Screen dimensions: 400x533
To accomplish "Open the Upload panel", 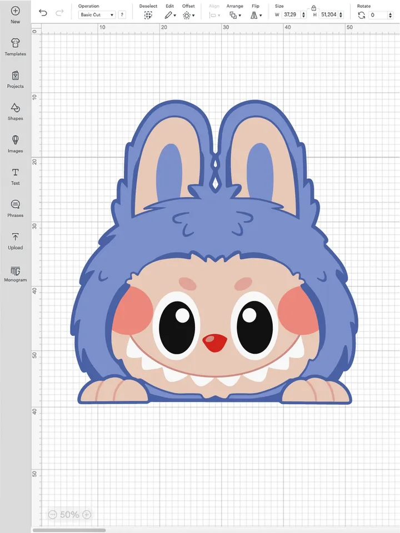I will pos(15,237).
